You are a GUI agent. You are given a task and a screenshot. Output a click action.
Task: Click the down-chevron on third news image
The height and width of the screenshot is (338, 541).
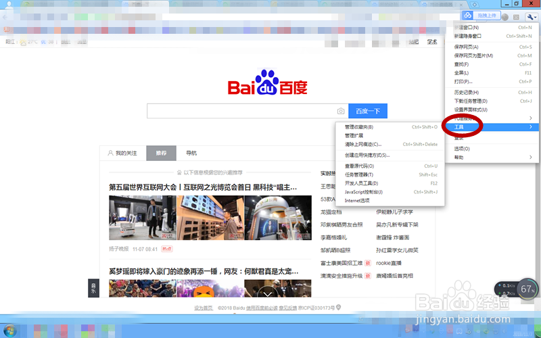point(267,293)
